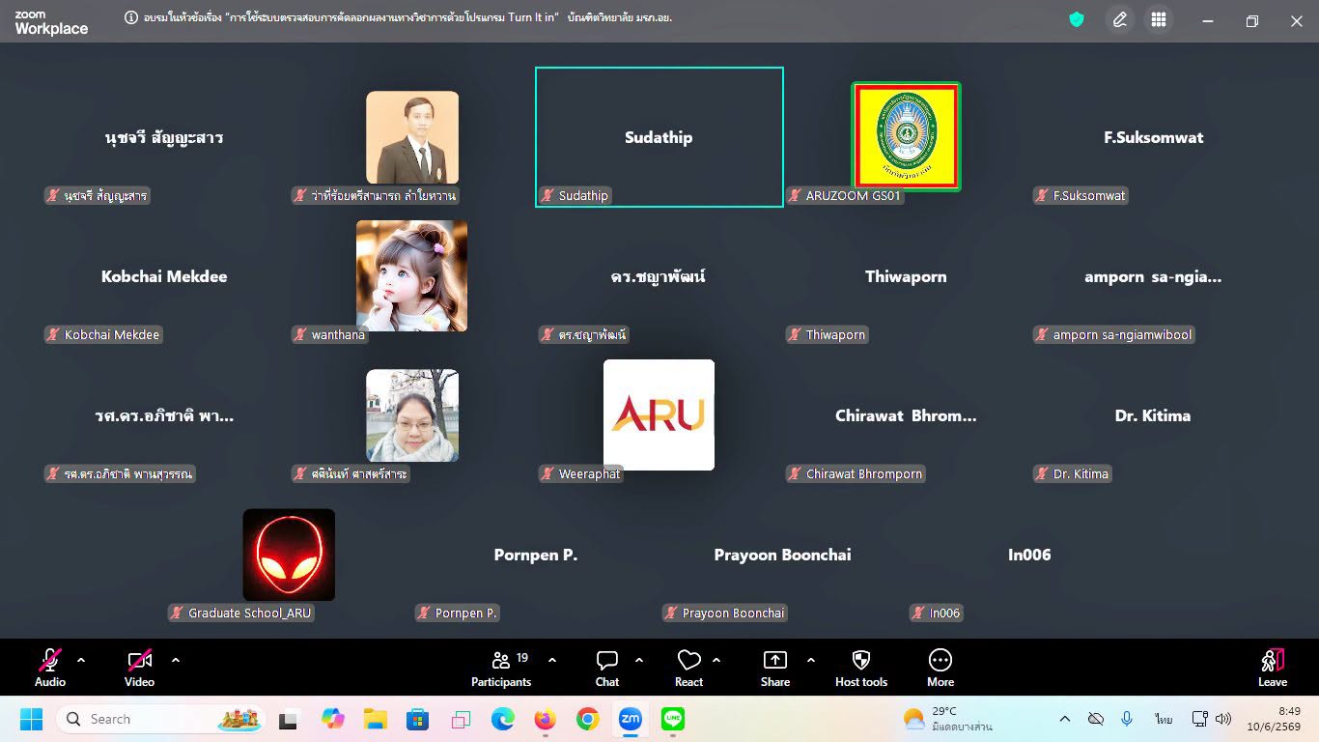Expand the Participants options arrow
This screenshot has height=742, width=1319.
tap(552, 661)
